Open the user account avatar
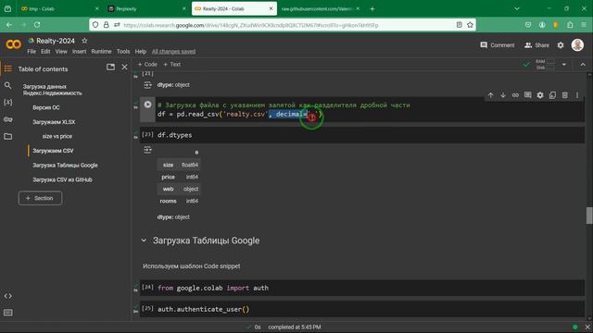 (577, 45)
